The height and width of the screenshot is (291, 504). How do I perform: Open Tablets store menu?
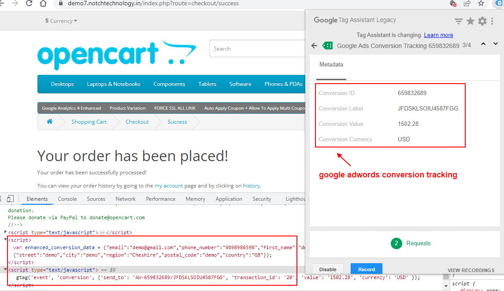coord(207,84)
